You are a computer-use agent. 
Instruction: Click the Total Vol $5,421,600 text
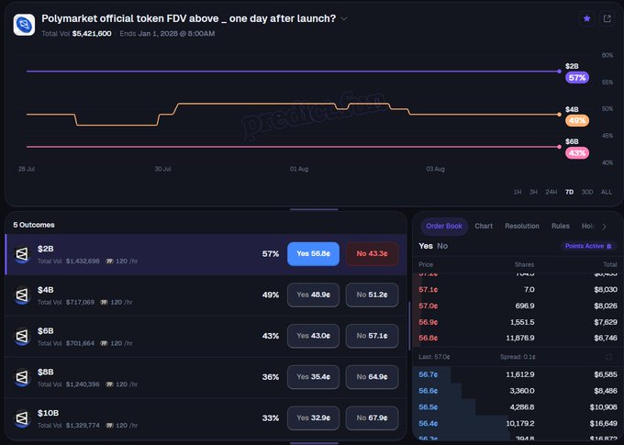pyautogui.click(x=76, y=33)
